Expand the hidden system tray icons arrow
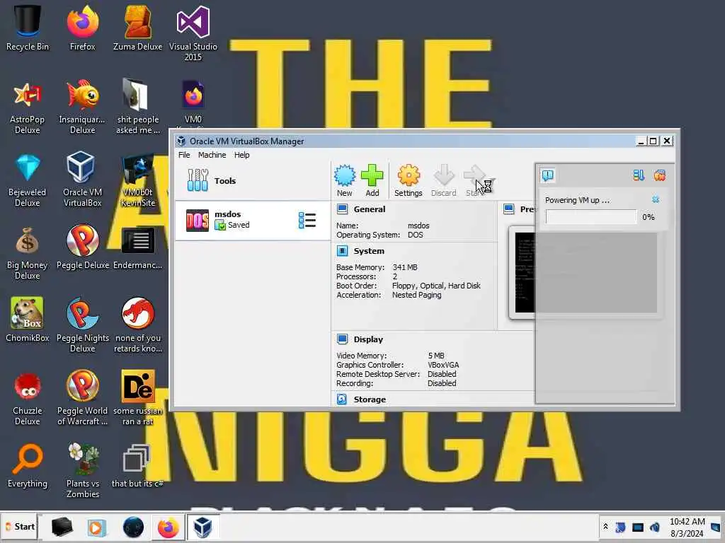Image resolution: width=725 pixels, height=543 pixels. point(606,526)
